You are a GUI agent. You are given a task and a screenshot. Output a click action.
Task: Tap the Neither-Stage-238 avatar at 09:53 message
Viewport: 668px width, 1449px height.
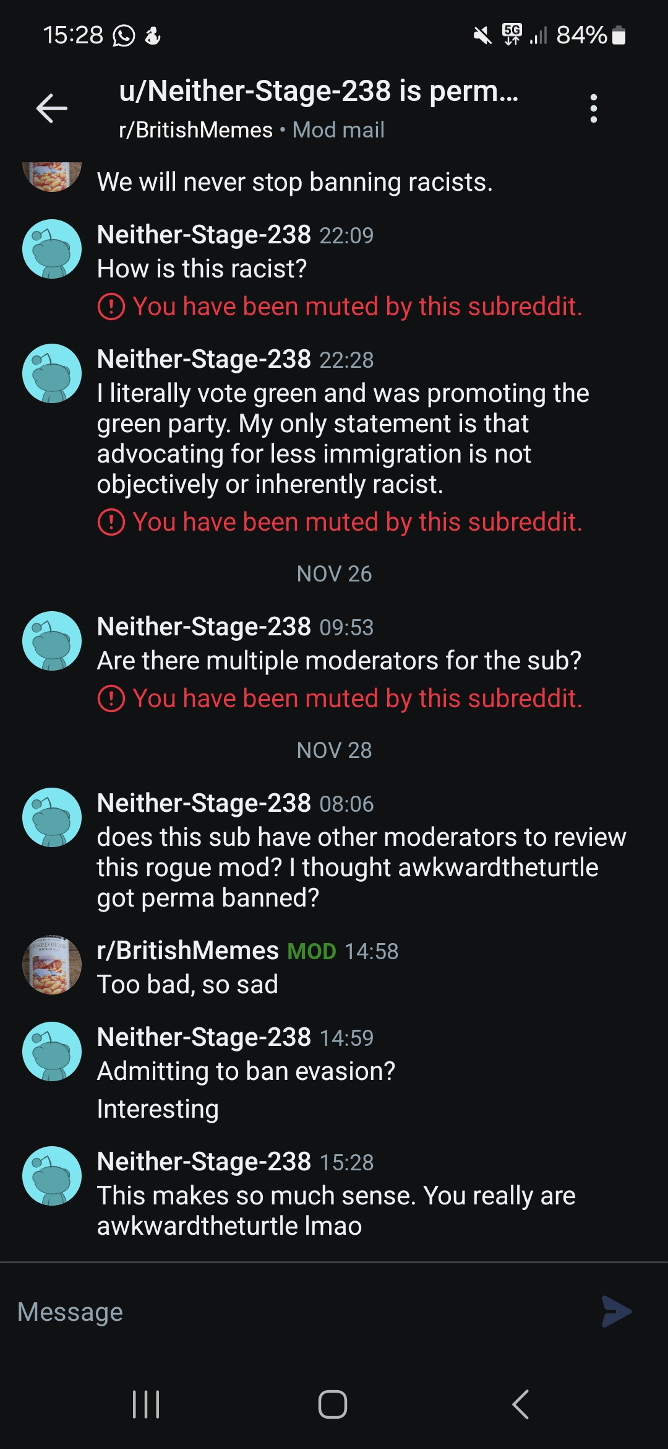point(52,641)
